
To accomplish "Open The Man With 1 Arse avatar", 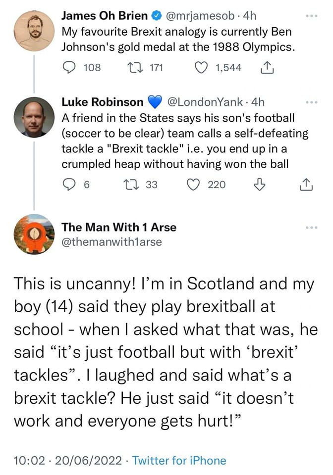I will click(34, 234).
